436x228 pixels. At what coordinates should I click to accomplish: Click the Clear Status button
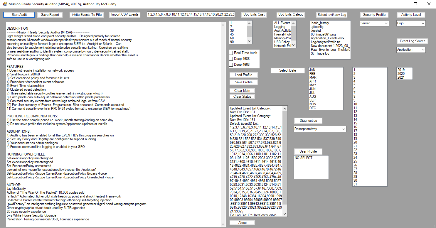click(x=242, y=97)
